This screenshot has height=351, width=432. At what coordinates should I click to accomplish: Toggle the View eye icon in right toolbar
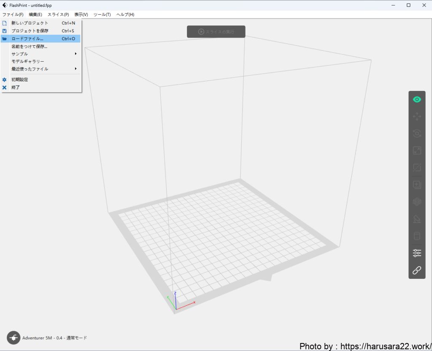417,100
